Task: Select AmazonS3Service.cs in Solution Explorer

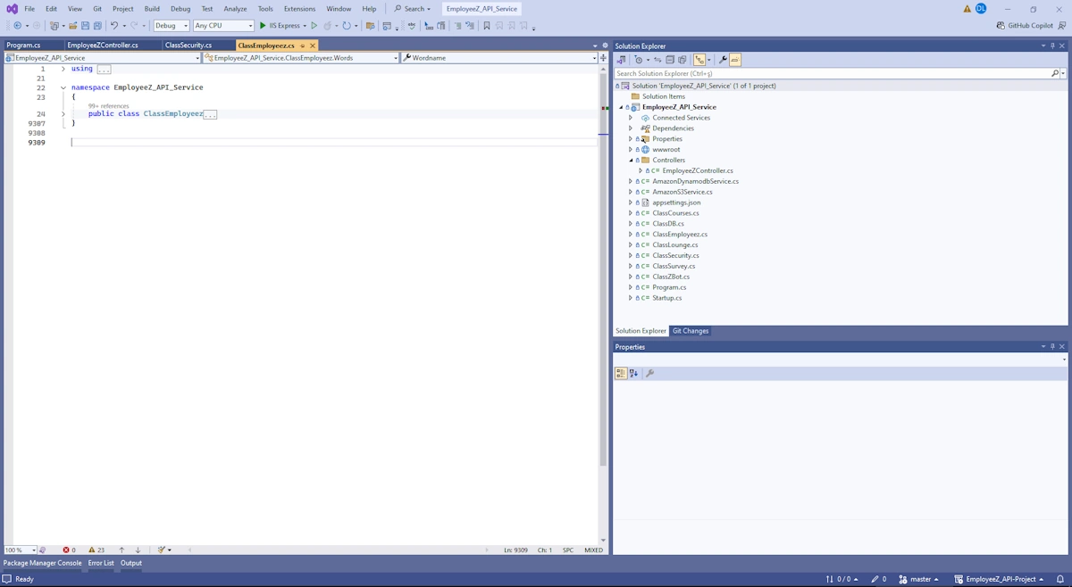Action: pos(683,192)
